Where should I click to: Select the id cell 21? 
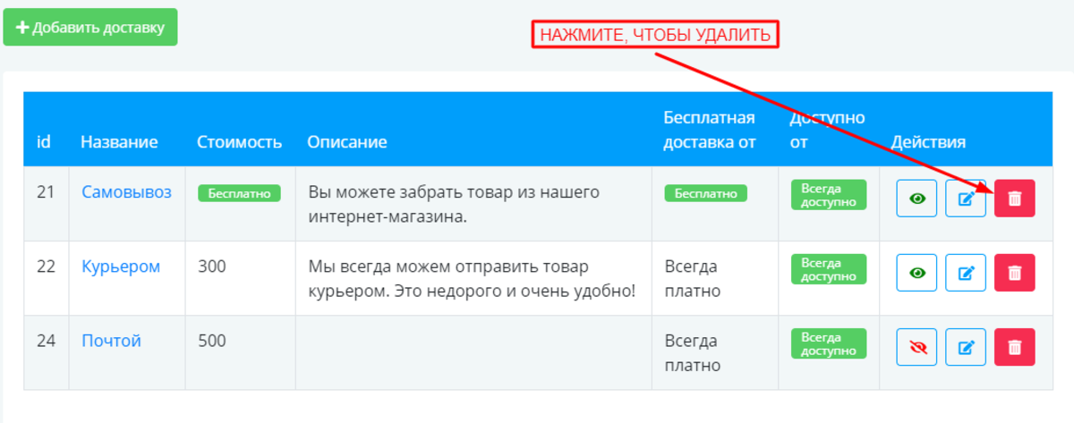46,192
